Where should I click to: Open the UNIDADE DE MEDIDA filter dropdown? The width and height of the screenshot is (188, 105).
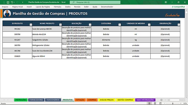pos(149,25)
